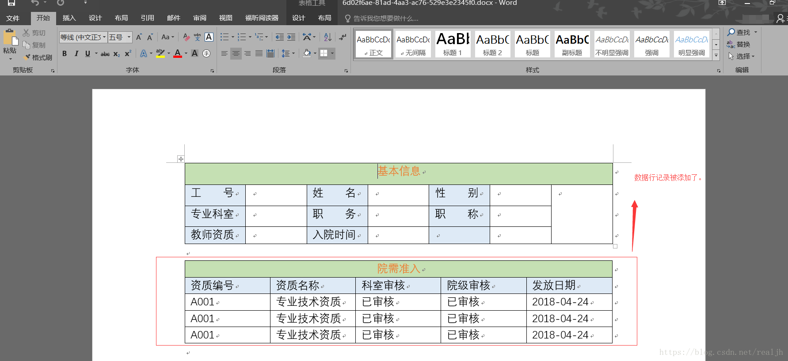Apply the yellow text highlight color

(x=160, y=53)
